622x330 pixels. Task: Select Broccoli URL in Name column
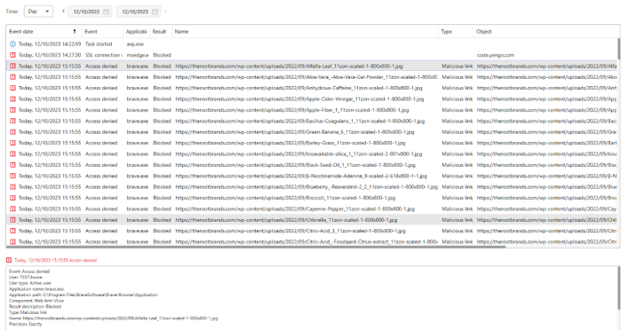[285, 198]
